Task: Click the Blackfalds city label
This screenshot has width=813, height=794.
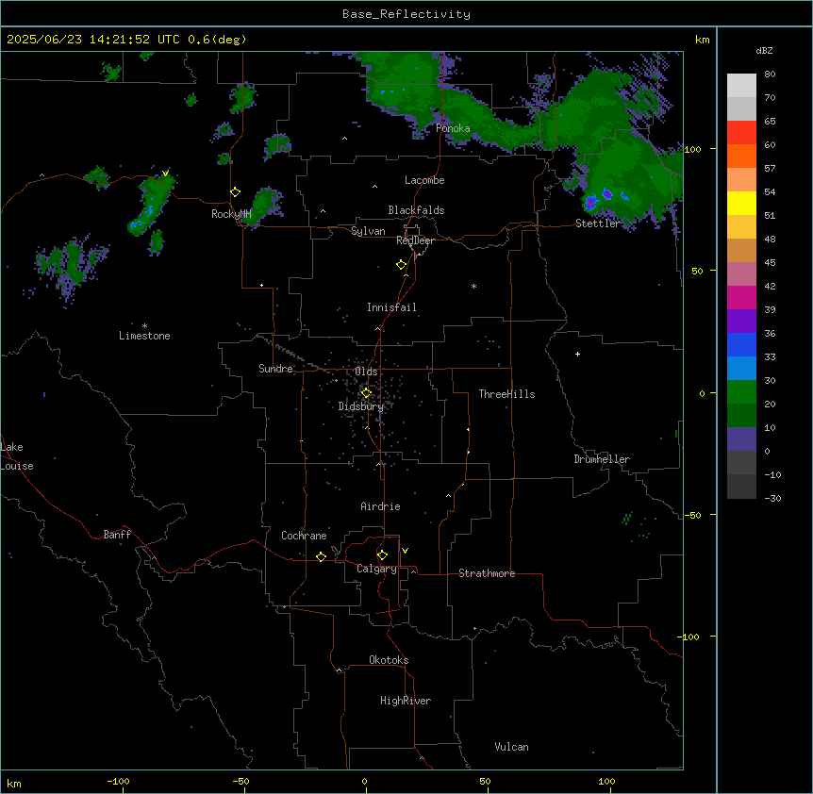Action: pyautogui.click(x=416, y=210)
